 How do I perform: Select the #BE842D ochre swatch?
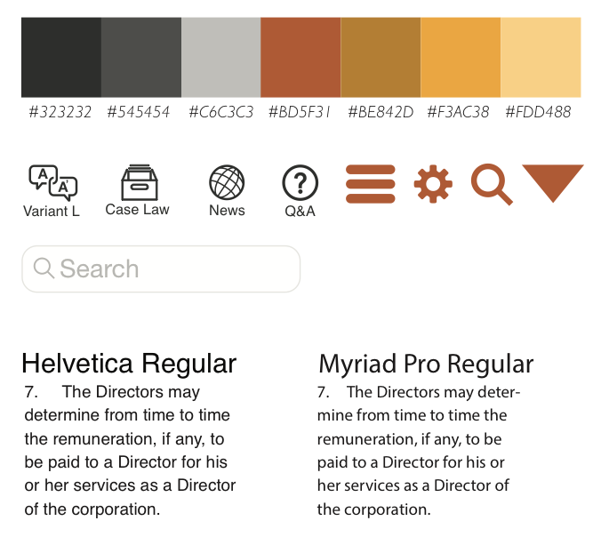pos(381,57)
